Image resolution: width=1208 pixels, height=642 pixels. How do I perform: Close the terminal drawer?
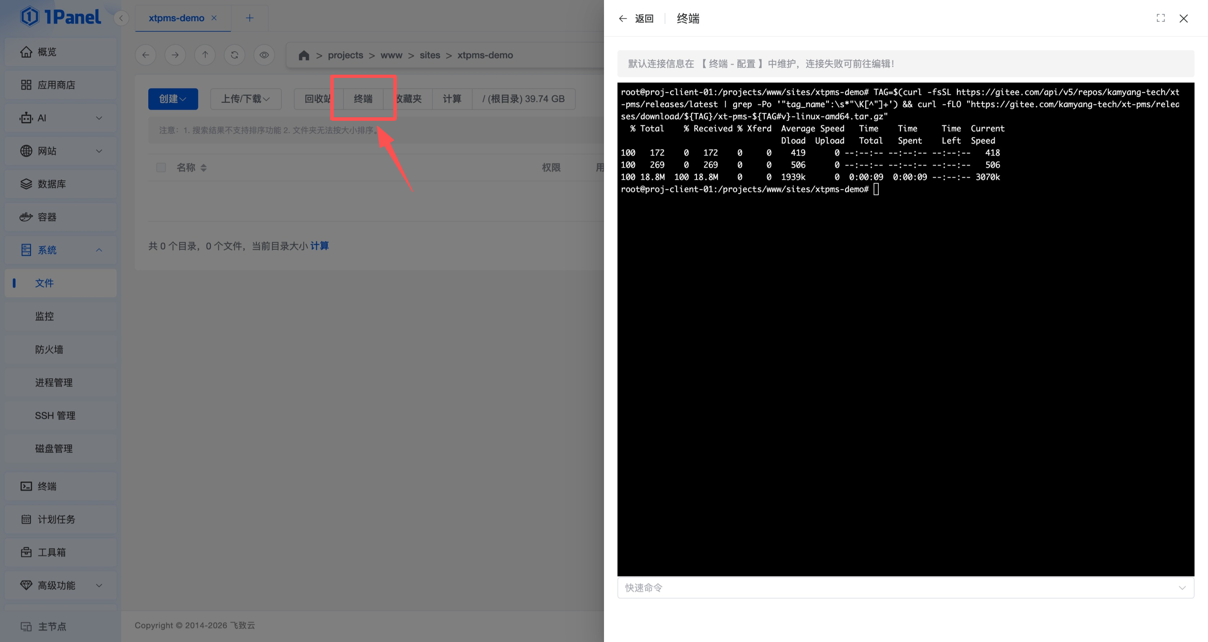(1183, 18)
